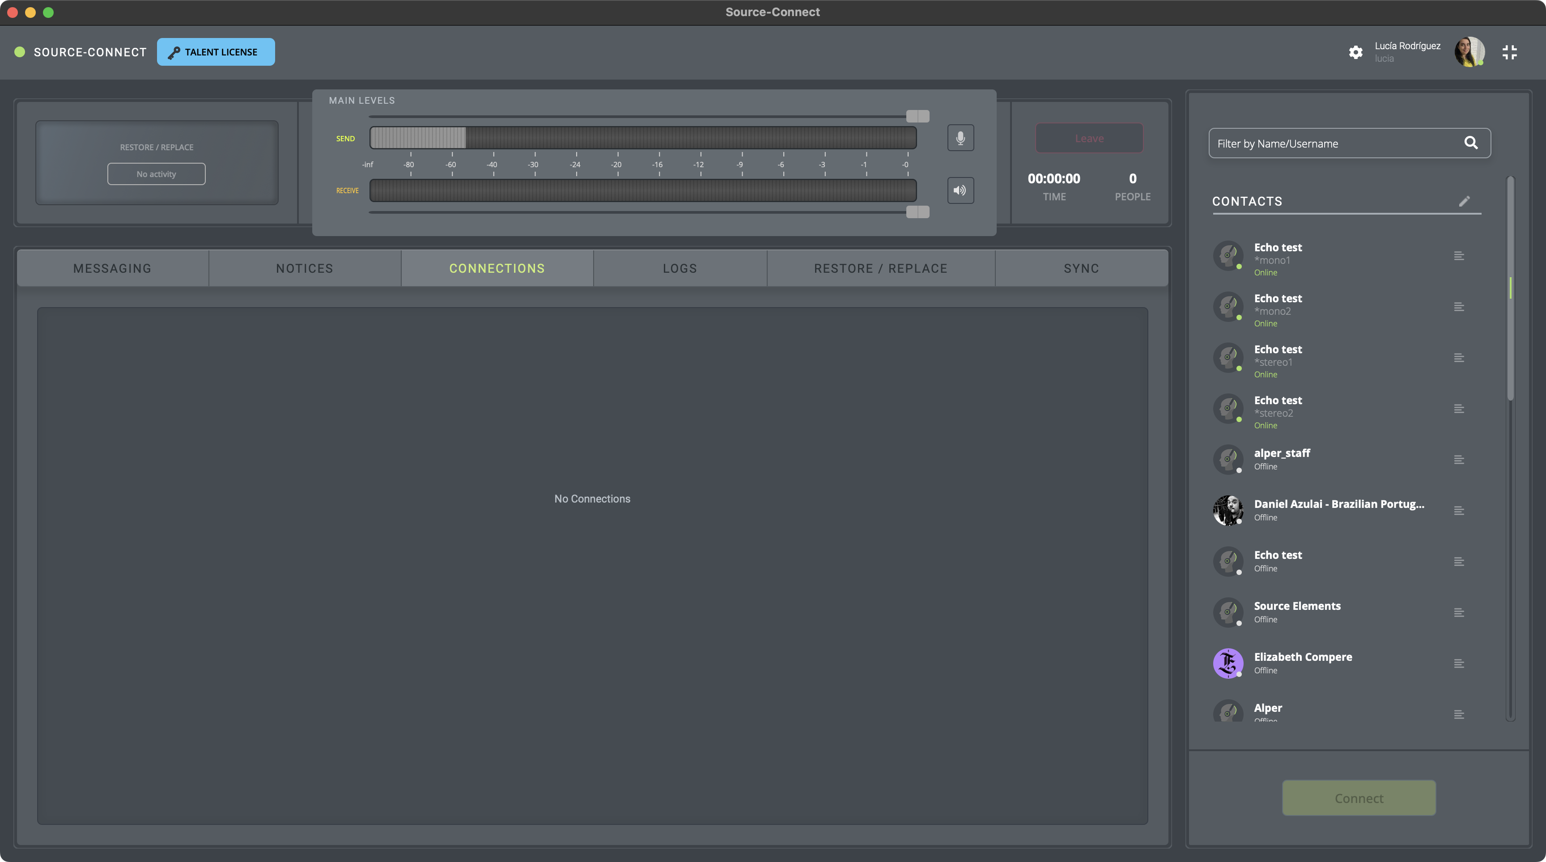Image resolution: width=1546 pixels, height=862 pixels.
Task: Open the settings gear
Action: pyautogui.click(x=1355, y=52)
